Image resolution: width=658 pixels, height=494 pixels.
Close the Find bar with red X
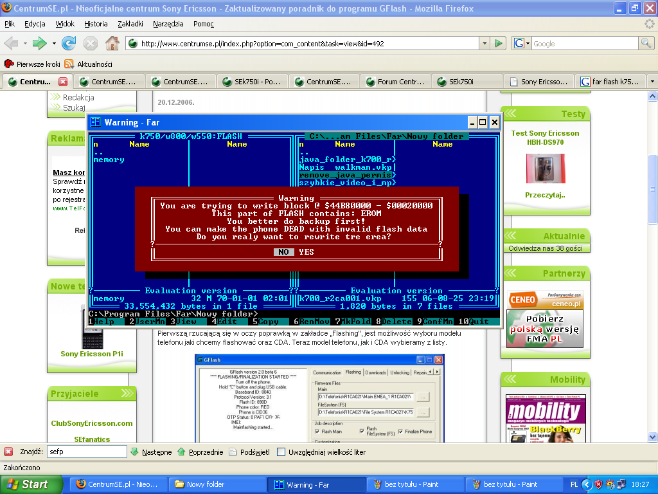click(8, 452)
